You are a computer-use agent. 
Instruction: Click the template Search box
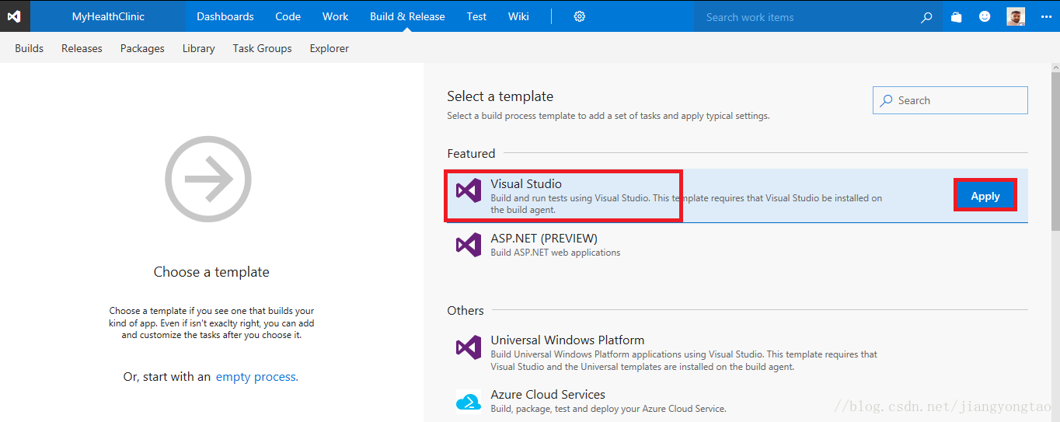950,100
